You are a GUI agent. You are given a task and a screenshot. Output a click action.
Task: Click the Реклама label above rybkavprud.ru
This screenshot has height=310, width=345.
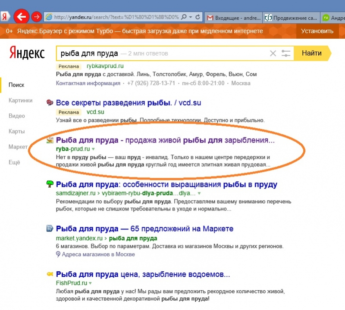(69, 66)
